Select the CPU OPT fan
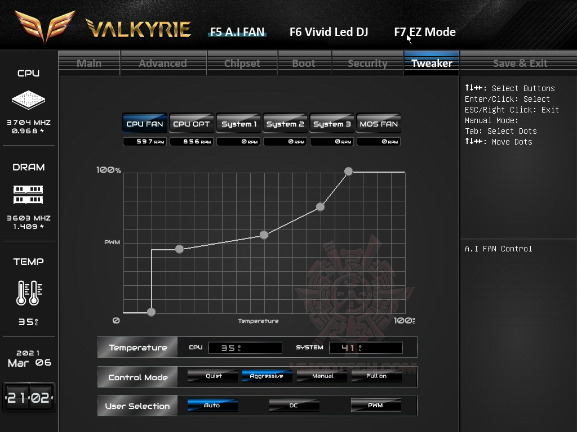The width and height of the screenshot is (577, 432). 192,124
